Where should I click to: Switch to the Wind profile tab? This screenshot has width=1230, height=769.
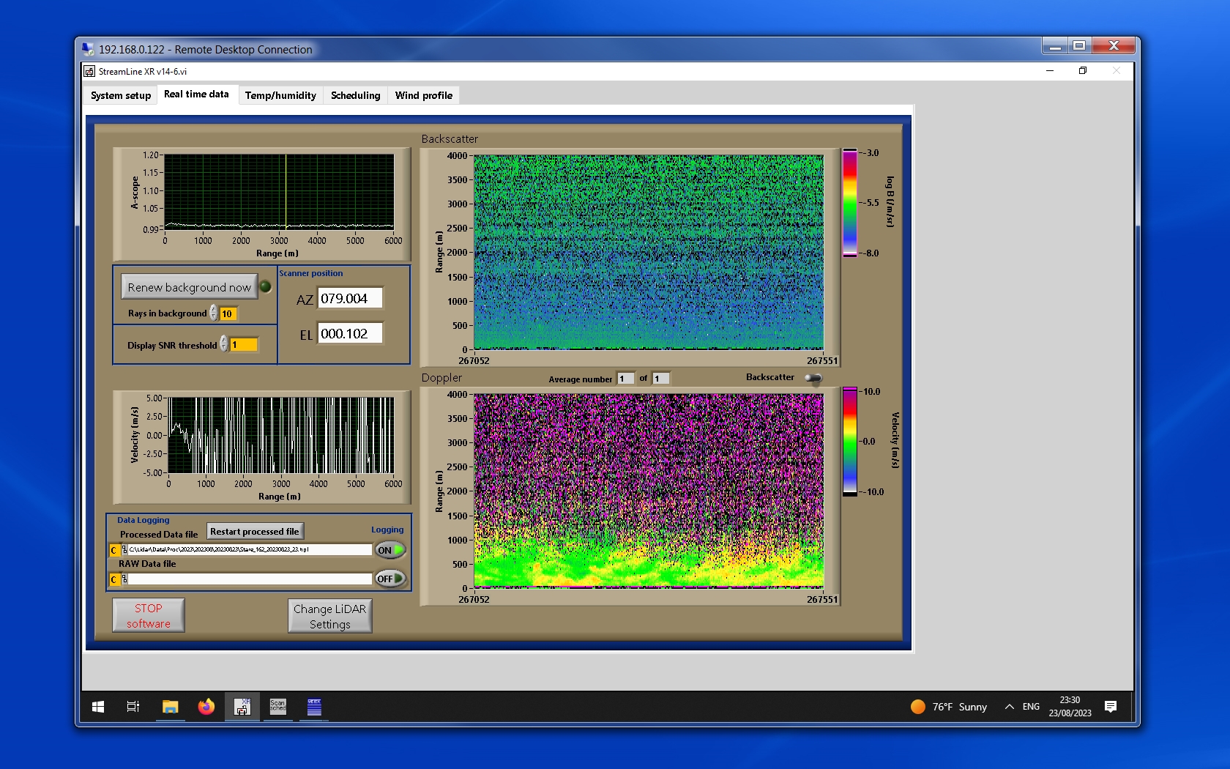click(423, 95)
